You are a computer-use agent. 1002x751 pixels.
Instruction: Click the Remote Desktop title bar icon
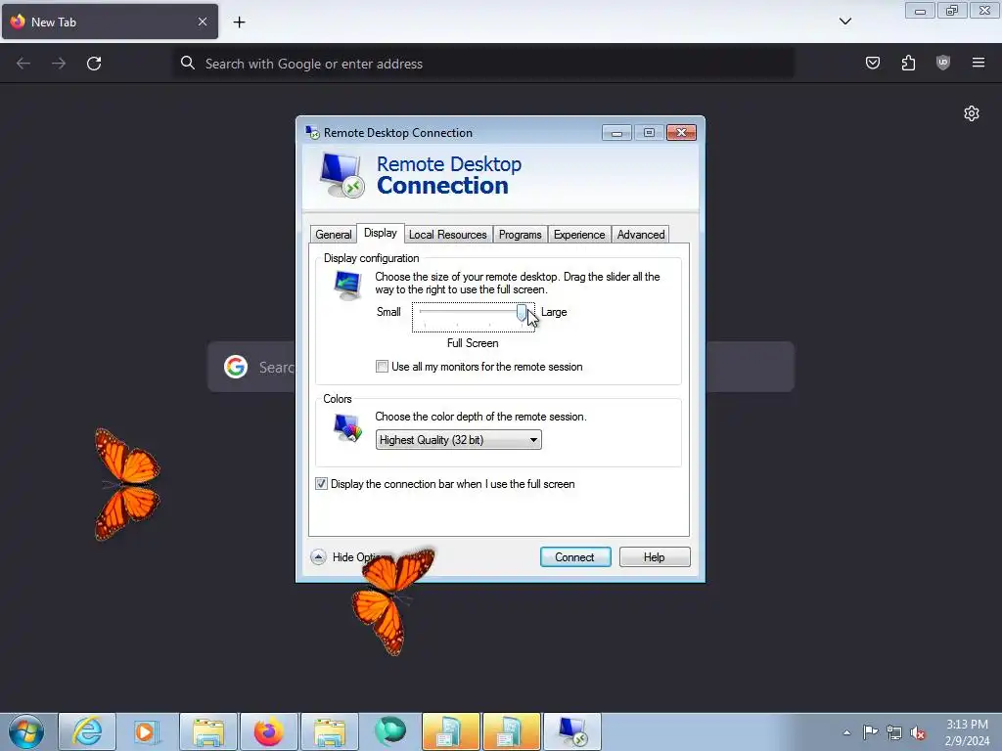pos(312,132)
